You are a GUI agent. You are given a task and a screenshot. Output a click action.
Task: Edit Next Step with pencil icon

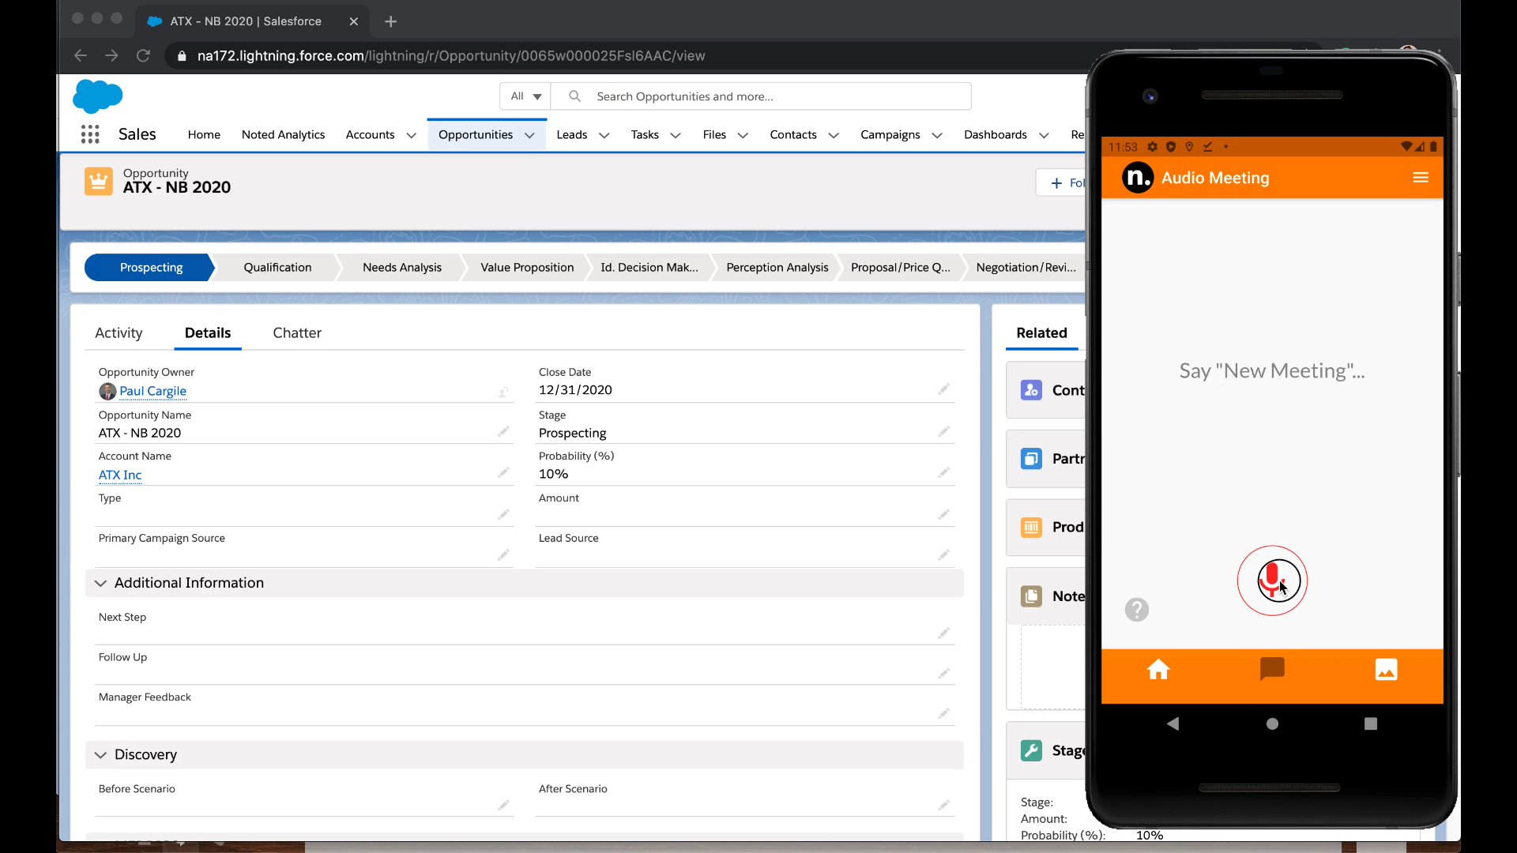pyautogui.click(x=943, y=633)
